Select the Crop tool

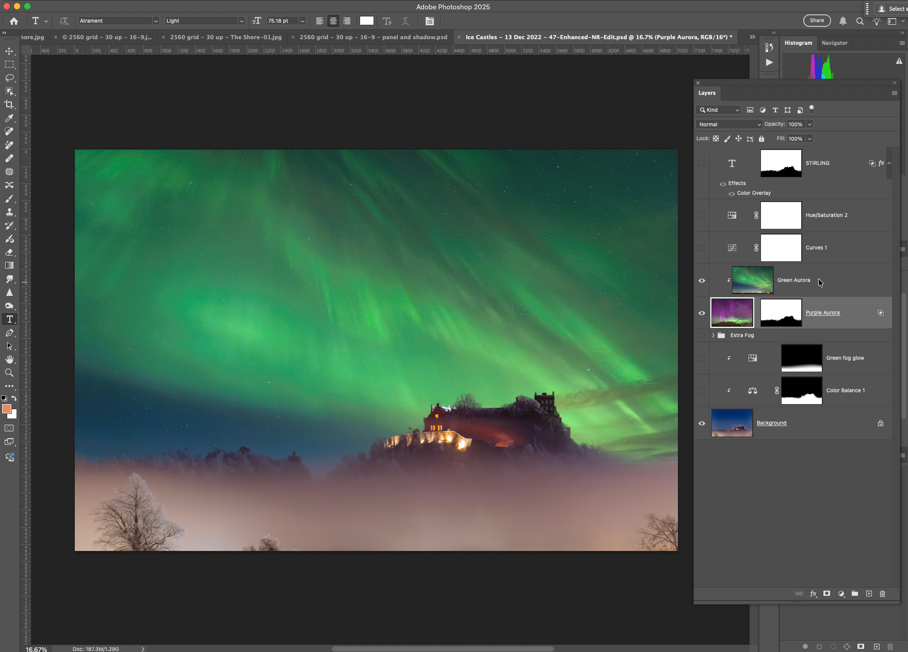9,105
